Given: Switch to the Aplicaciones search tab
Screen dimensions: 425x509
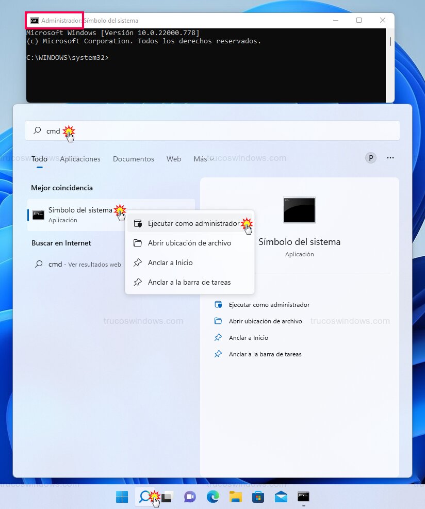Looking at the screenshot, I should tap(80, 159).
